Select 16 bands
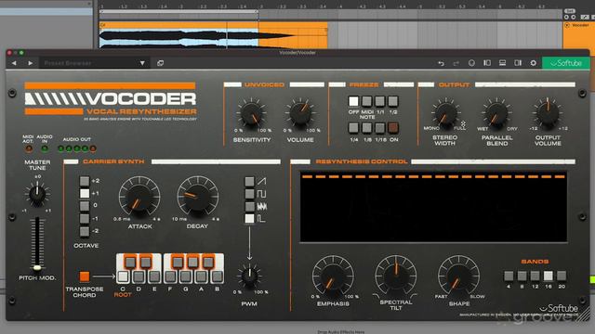Viewport: 595px width, 334px height. 548,276
